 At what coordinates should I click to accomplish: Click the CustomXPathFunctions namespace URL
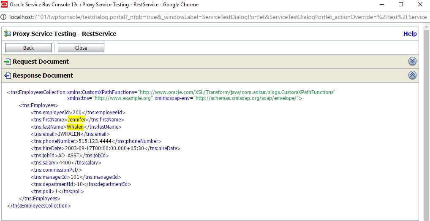(x=237, y=92)
